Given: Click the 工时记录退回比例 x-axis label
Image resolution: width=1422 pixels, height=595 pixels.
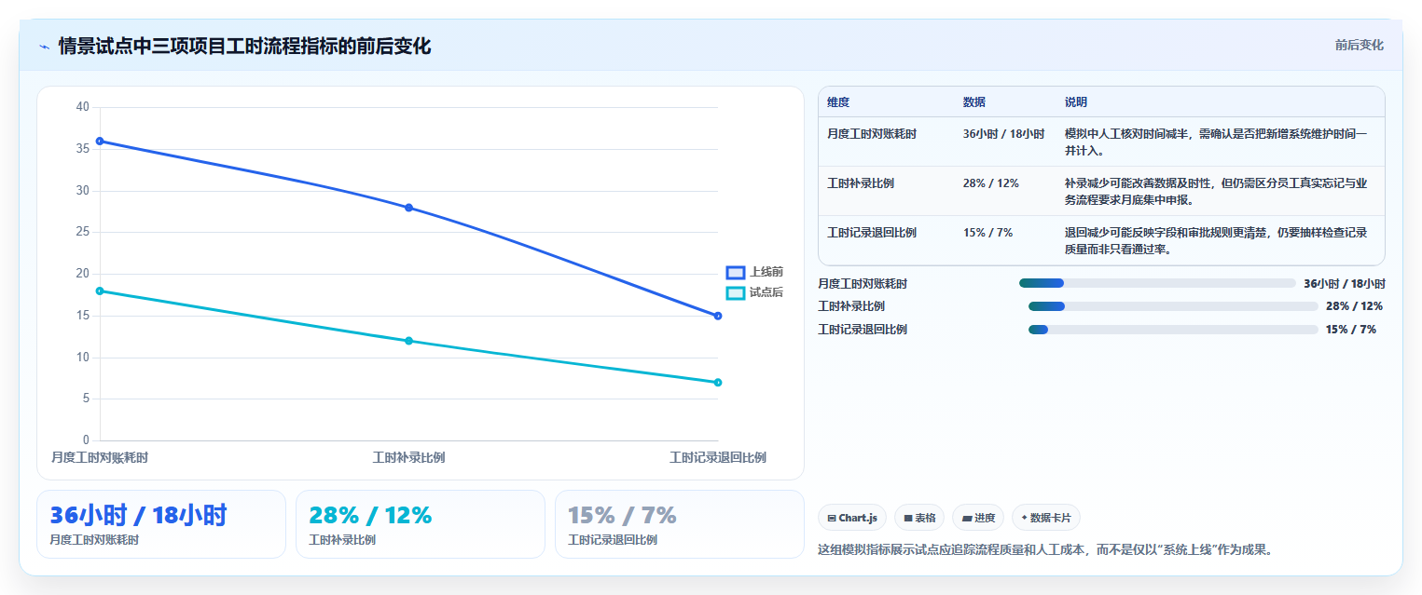Looking at the screenshot, I should click(x=718, y=457).
